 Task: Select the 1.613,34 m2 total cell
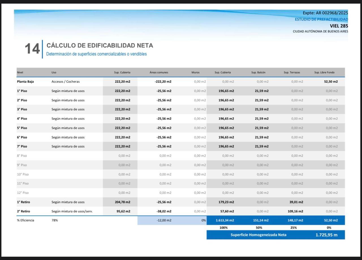(x=225, y=220)
